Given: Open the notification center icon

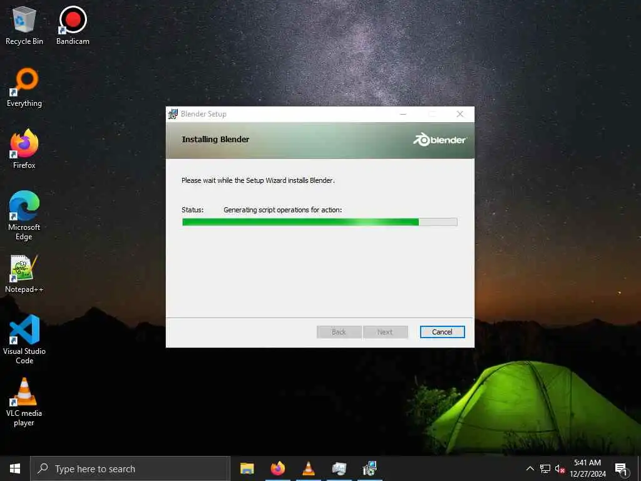Looking at the screenshot, I should (621, 468).
